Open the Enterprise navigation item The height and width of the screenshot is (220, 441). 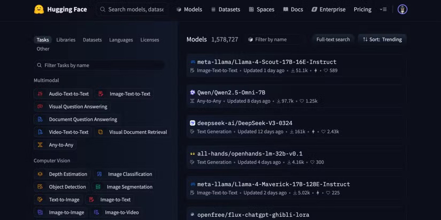coord(329,9)
